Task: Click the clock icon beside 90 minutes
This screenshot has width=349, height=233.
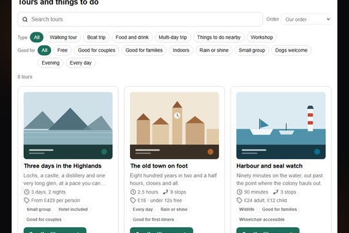Action: coord(239,192)
